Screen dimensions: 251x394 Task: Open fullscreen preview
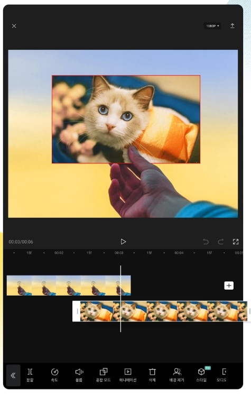point(236,242)
